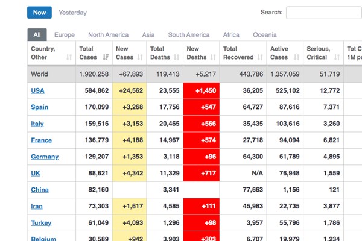Show the South America tab

tap(189, 35)
